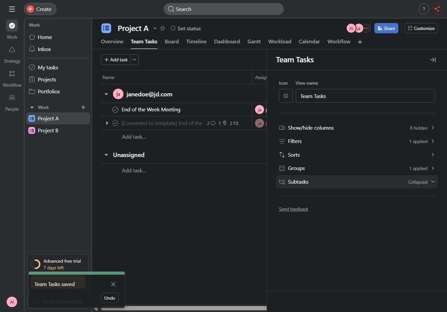The image size is (447, 312).
Task: Click Add task under Unassigned group
Action: point(134,171)
